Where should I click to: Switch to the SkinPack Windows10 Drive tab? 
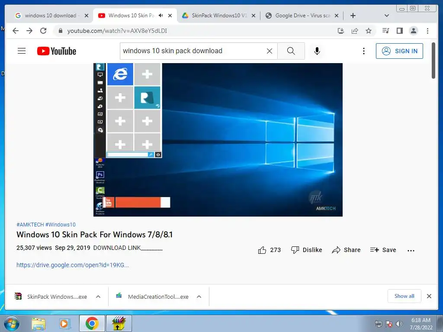(215, 16)
